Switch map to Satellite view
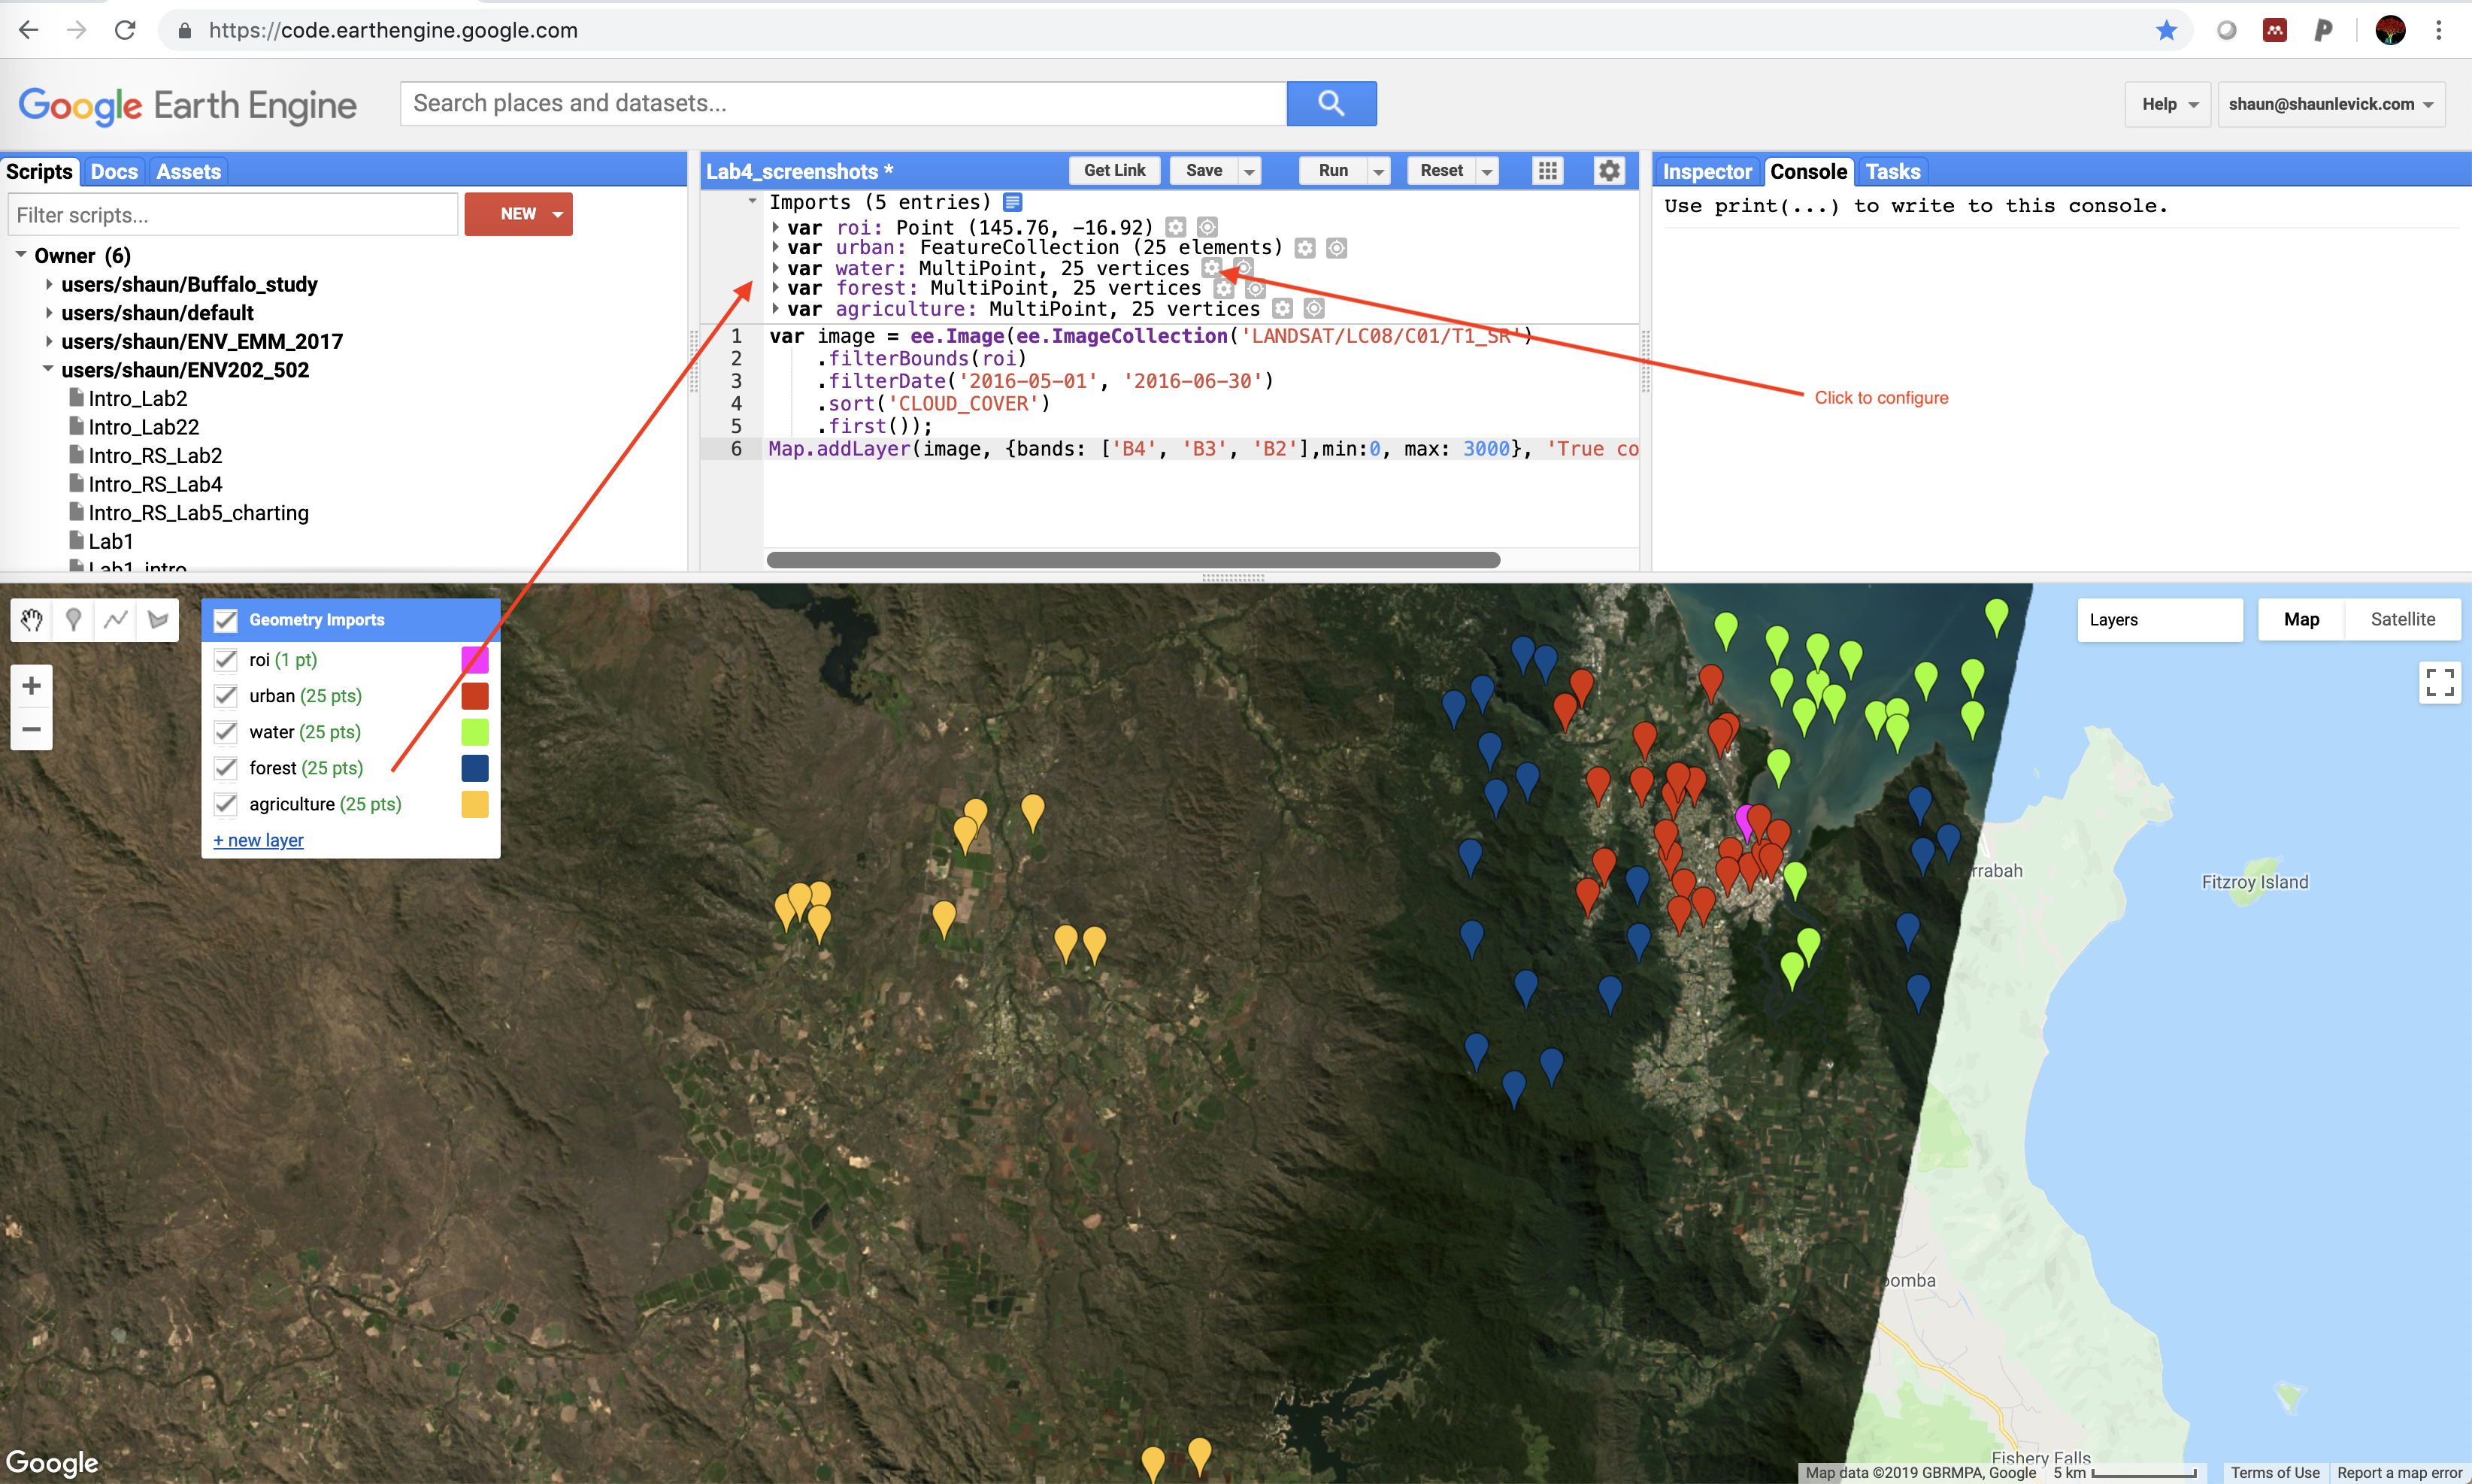This screenshot has height=1484, width=2472. [2402, 620]
